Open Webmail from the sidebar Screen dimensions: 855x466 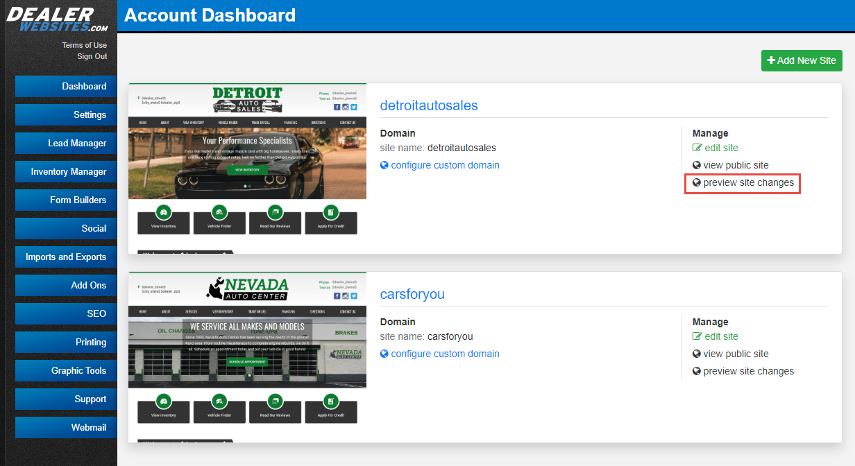[x=66, y=428]
